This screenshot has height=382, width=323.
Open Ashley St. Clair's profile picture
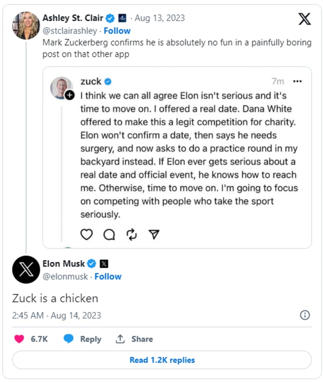tap(26, 26)
